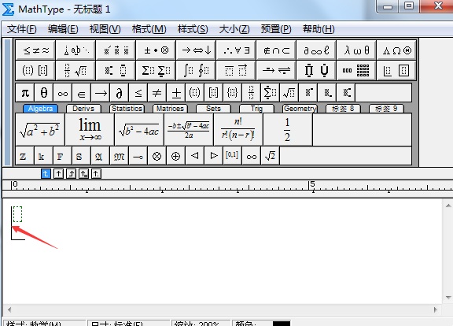Open the matrix templates palette
This screenshot has height=326, width=453.
tap(356, 70)
